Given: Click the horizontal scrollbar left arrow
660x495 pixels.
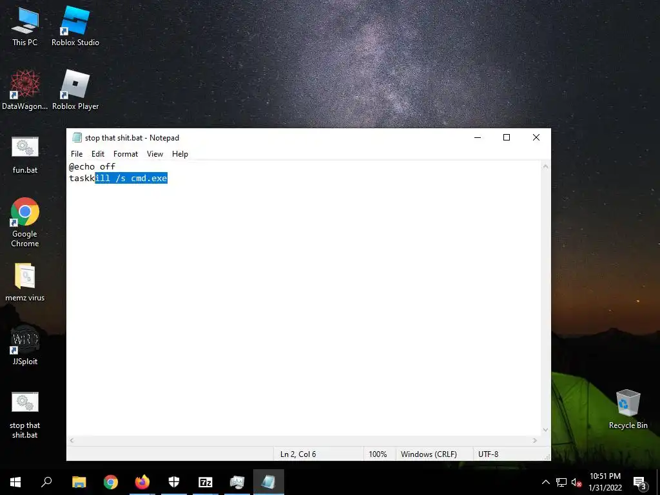Looking at the screenshot, I should [x=72, y=440].
